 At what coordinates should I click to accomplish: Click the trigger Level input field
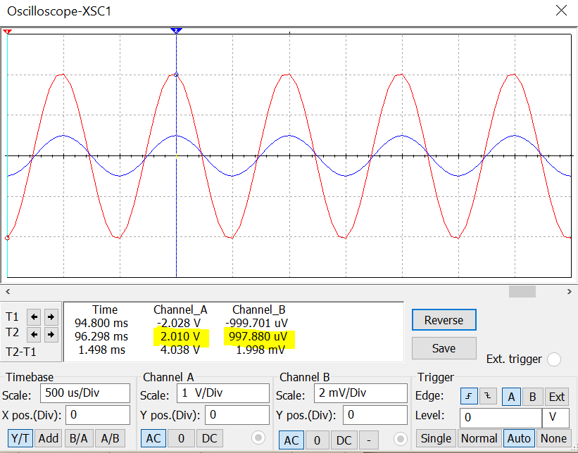coord(500,417)
